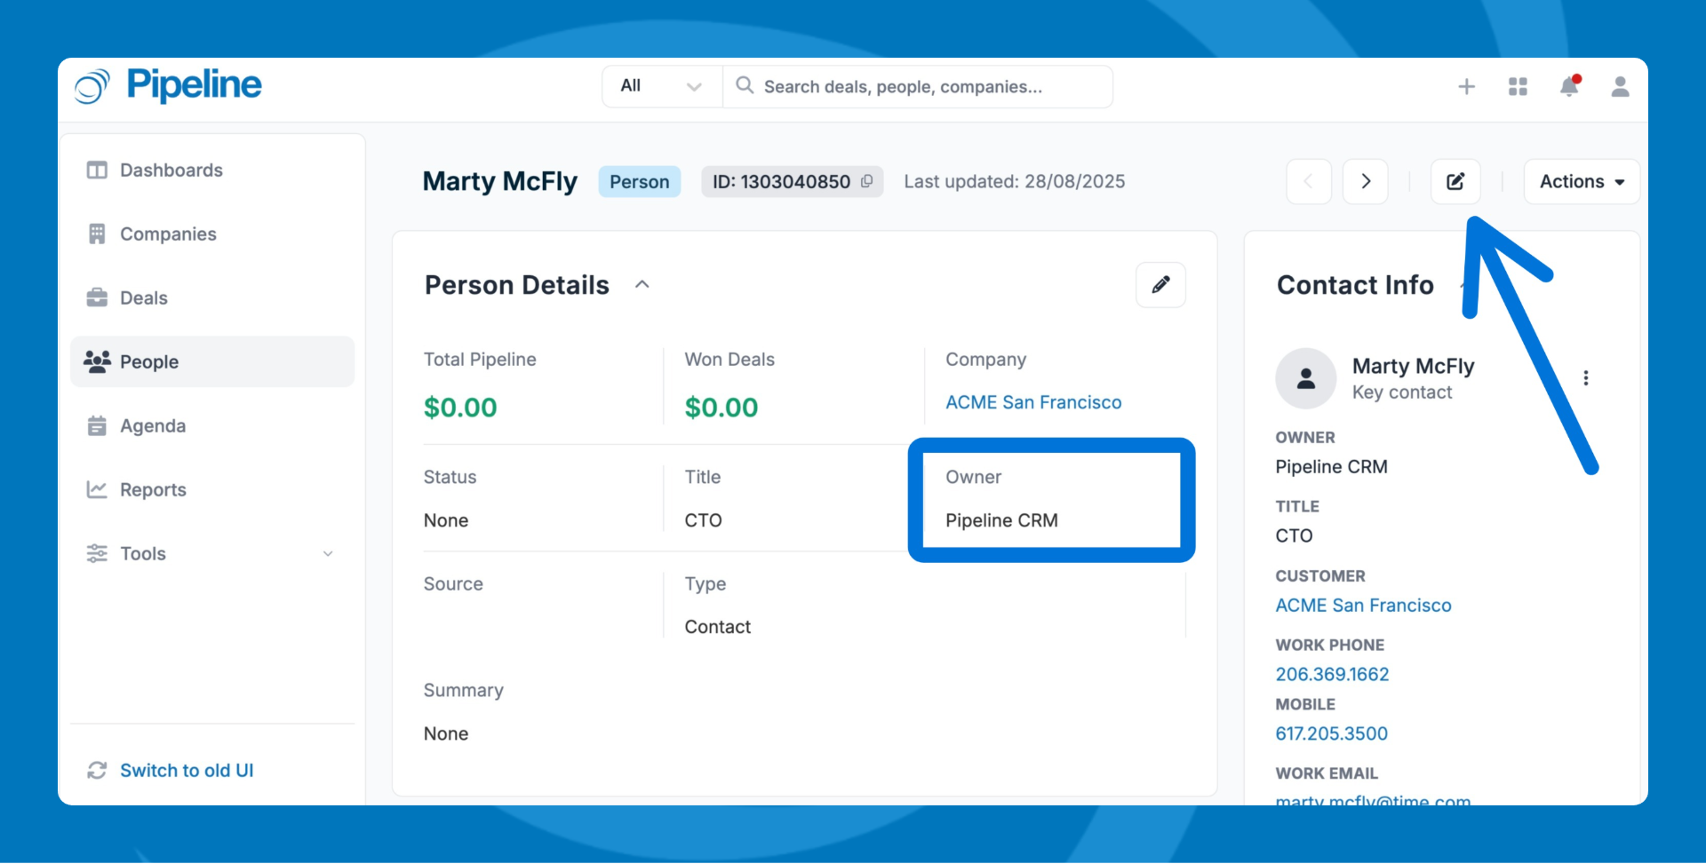This screenshot has width=1706, height=864.
Task: Click Won Deals $0.00 amount
Action: [x=721, y=408]
